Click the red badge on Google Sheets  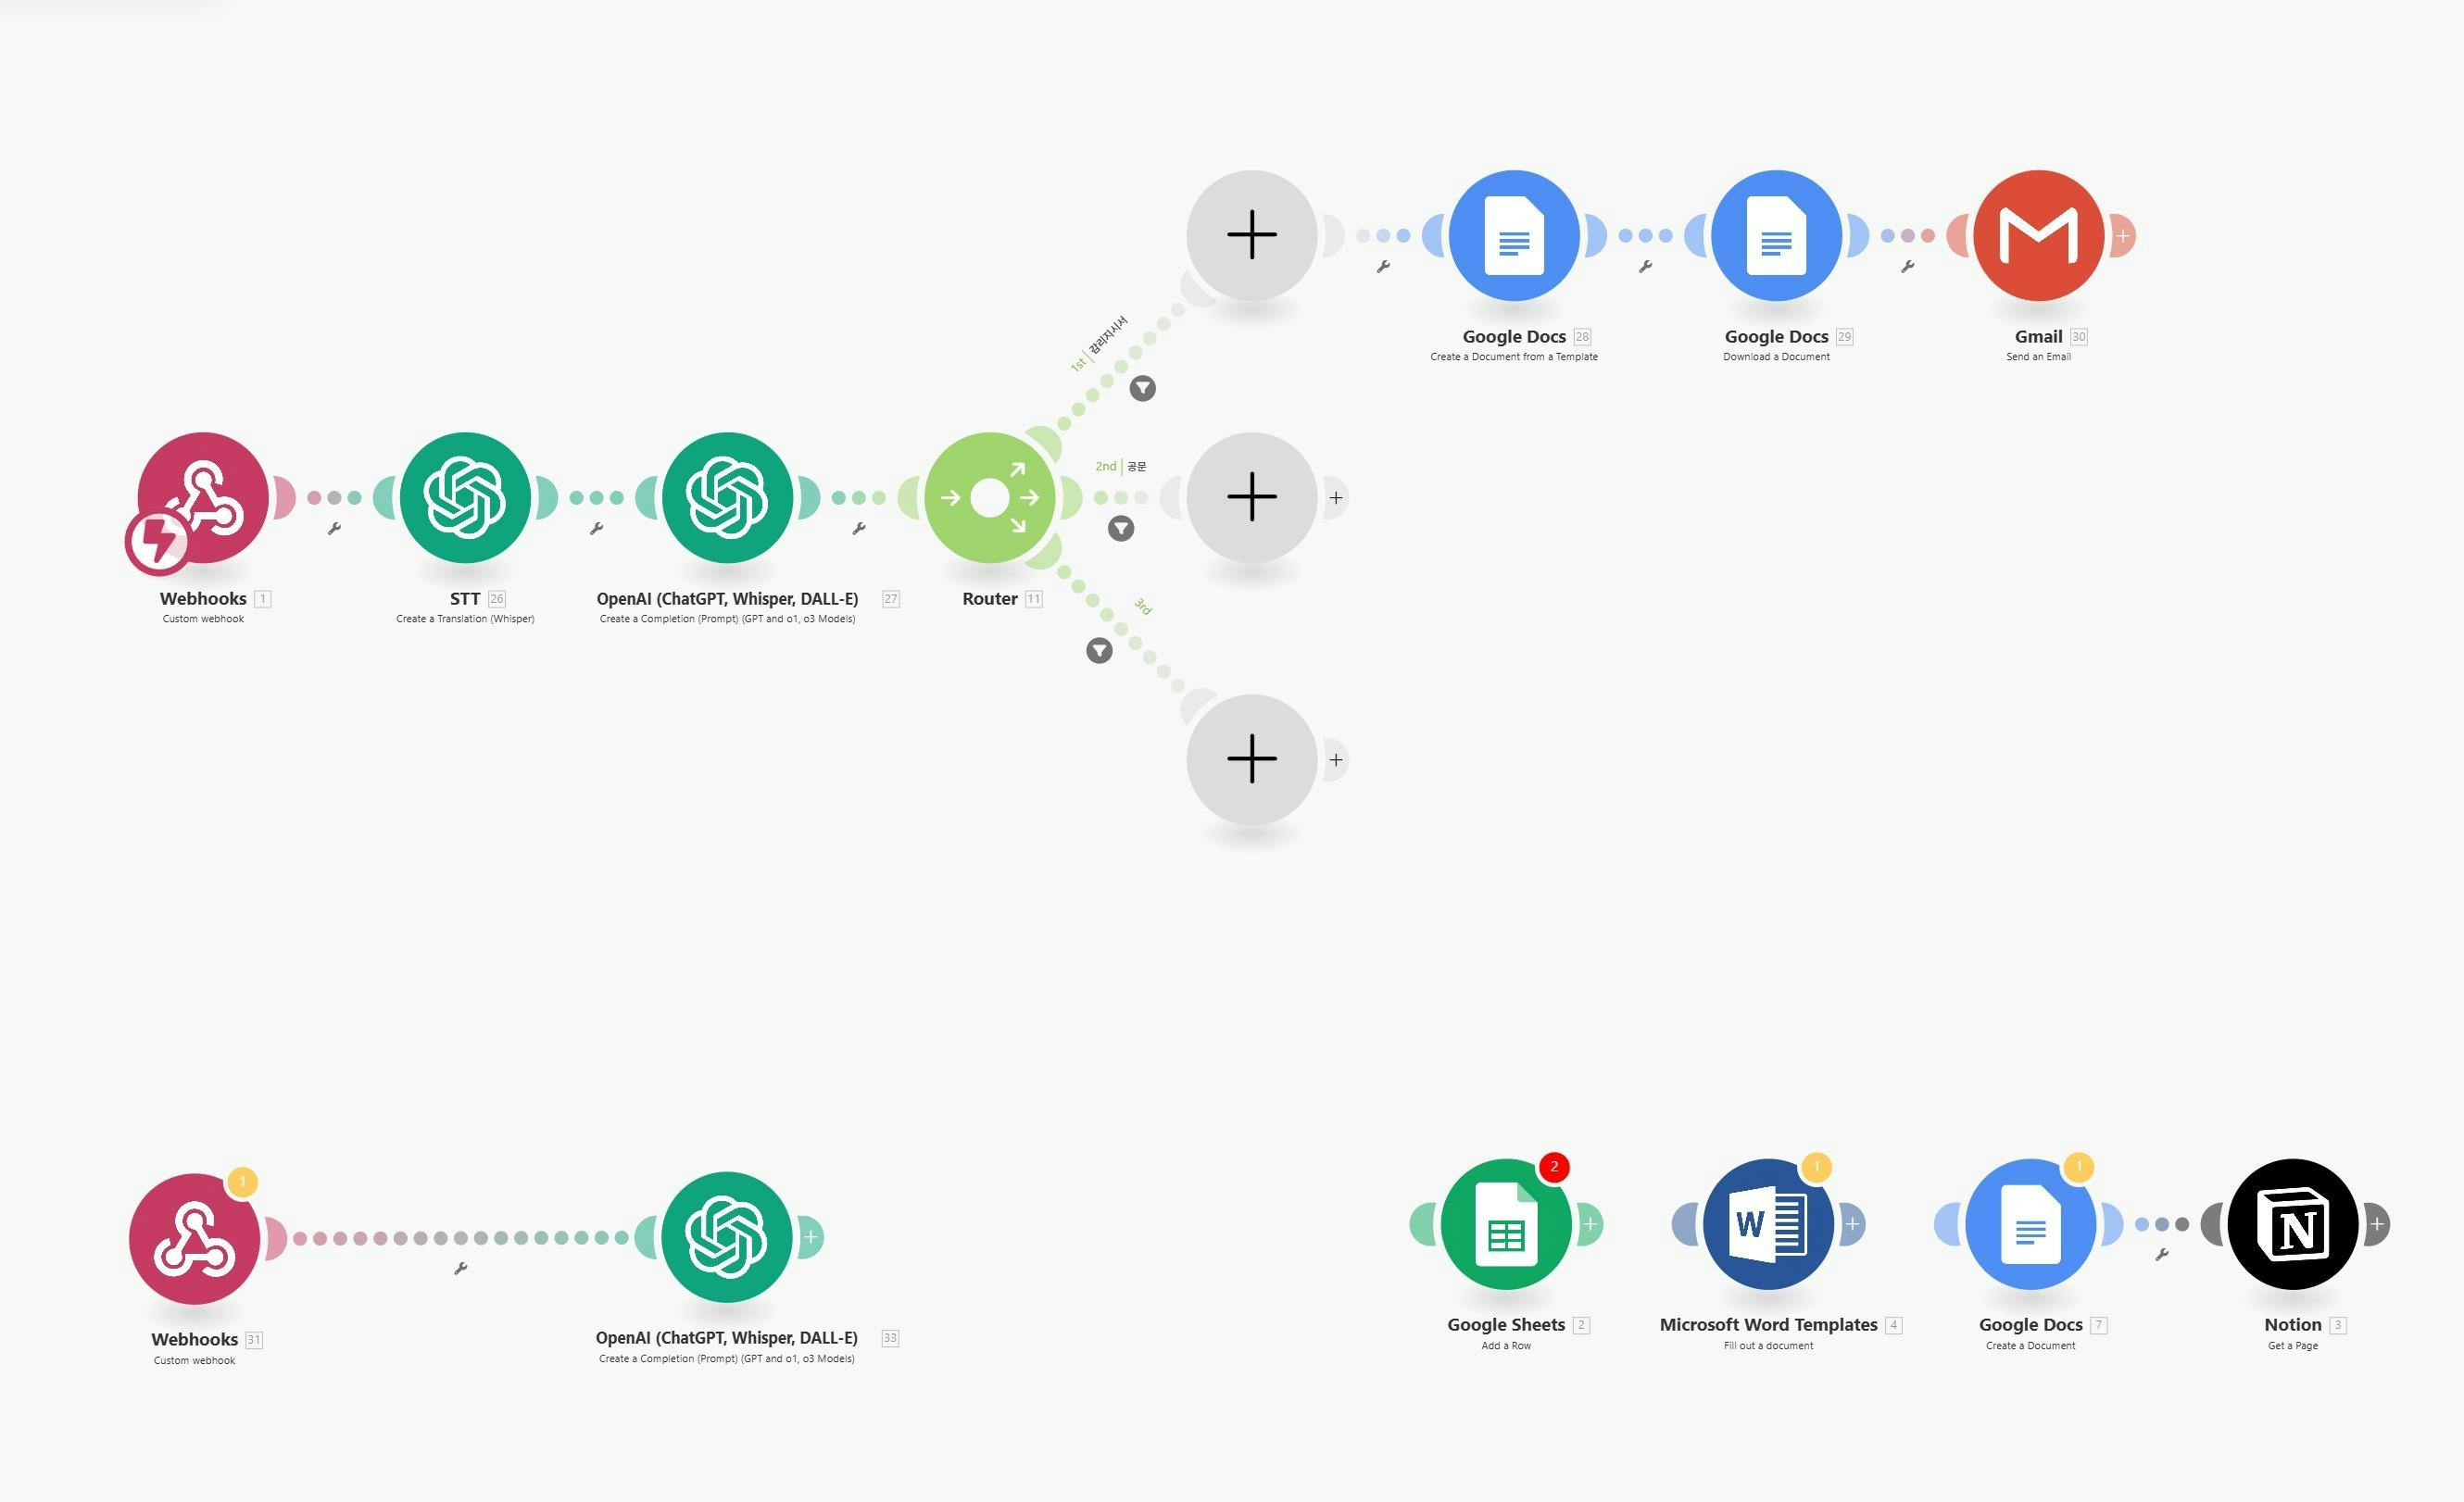coord(1553,1167)
